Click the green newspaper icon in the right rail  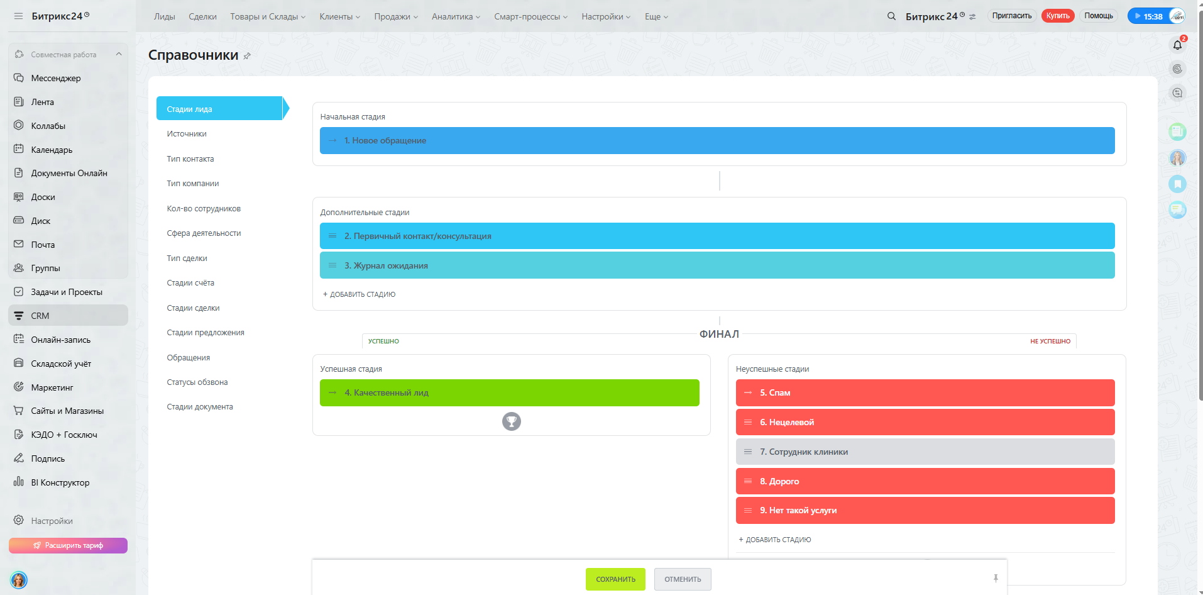pos(1178,131)
